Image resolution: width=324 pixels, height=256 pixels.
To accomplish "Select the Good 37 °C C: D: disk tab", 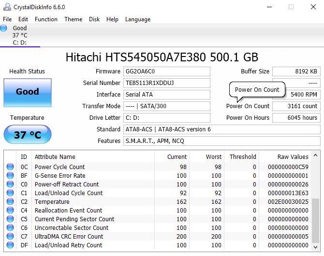I will pos(20,35).
